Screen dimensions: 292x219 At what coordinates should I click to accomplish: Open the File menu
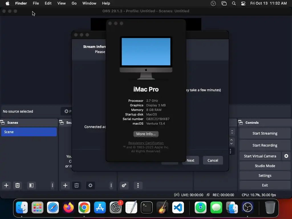[x=36, y=3]
